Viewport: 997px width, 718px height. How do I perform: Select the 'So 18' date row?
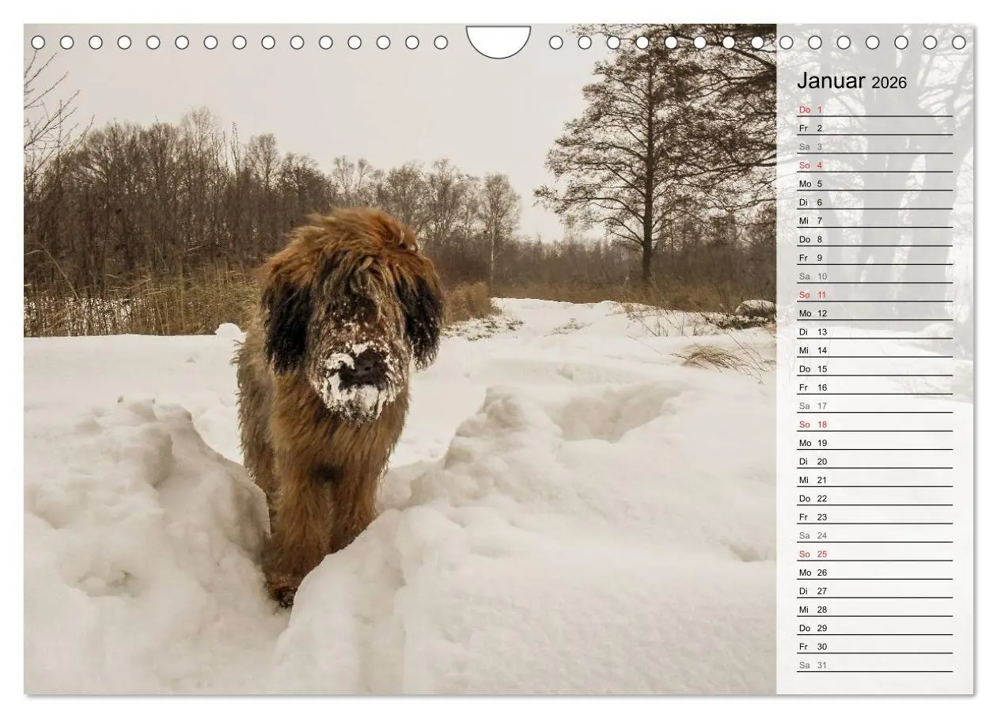874,425
